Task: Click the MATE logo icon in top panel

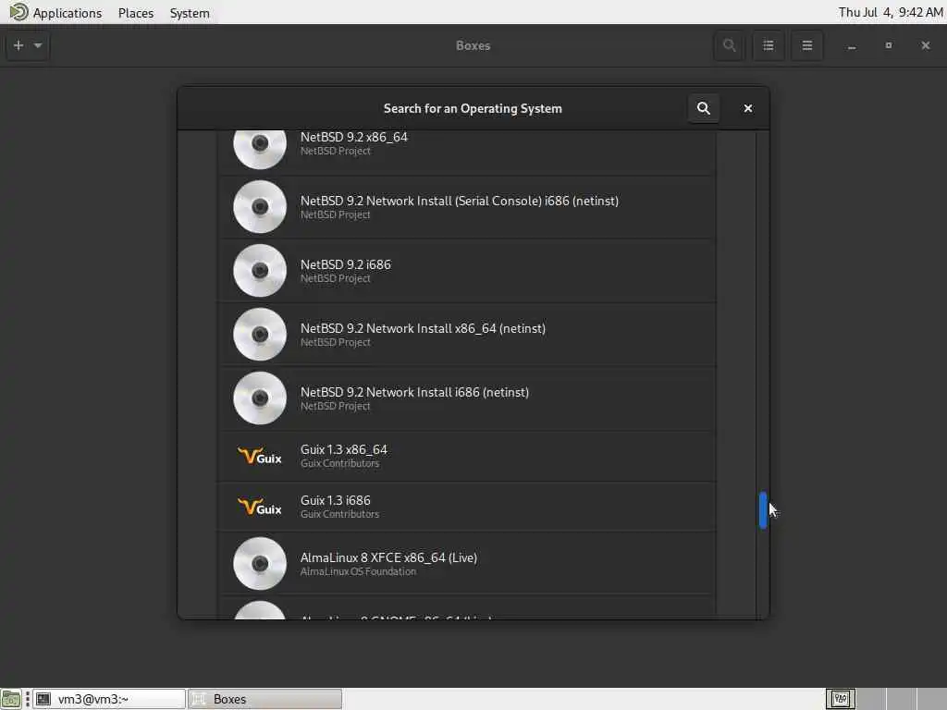Action: 18,12
